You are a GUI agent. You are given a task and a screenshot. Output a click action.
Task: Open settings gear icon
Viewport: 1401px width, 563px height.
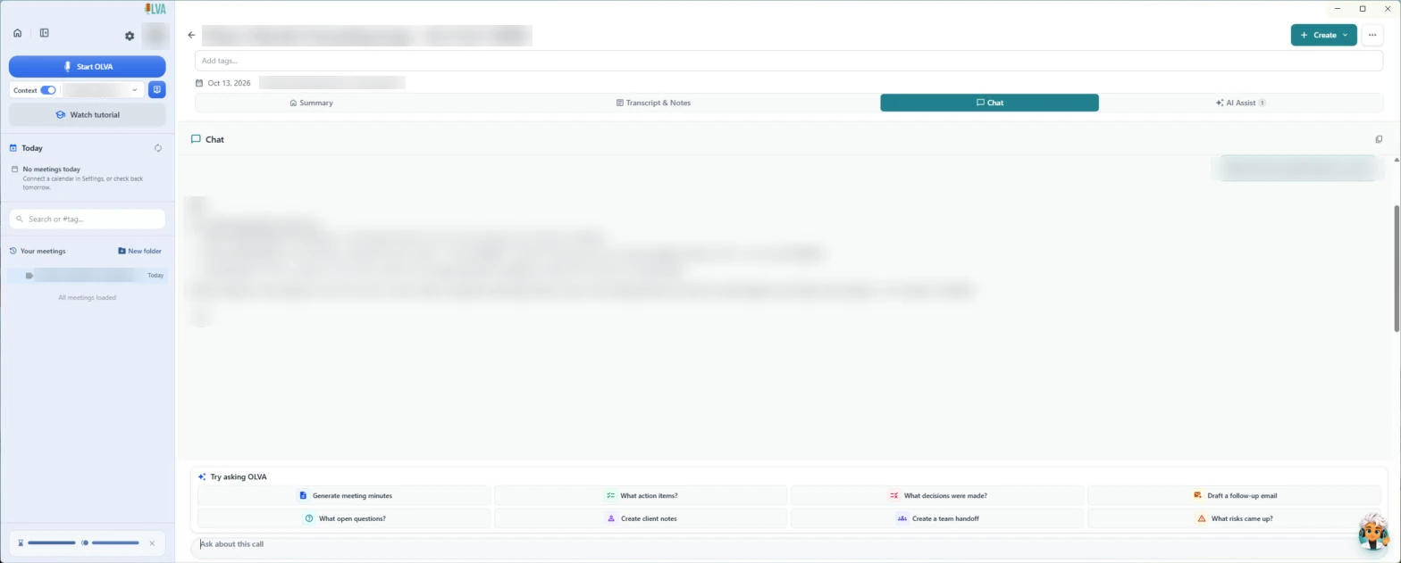pos(130,36)
